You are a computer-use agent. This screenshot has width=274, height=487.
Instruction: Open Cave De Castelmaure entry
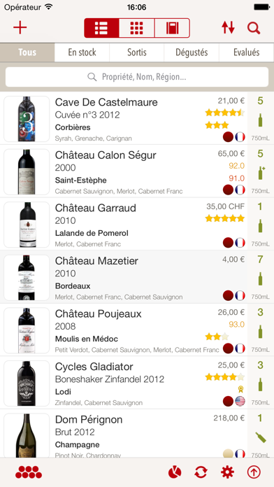(x=137, y=118)
